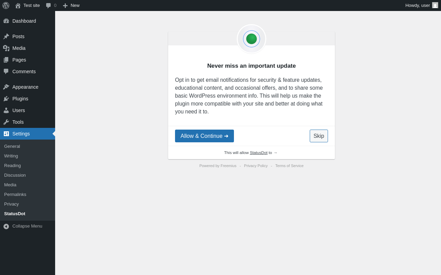Open the Appearance menu
The image size is (441, 275).
(x=25, y=87)
